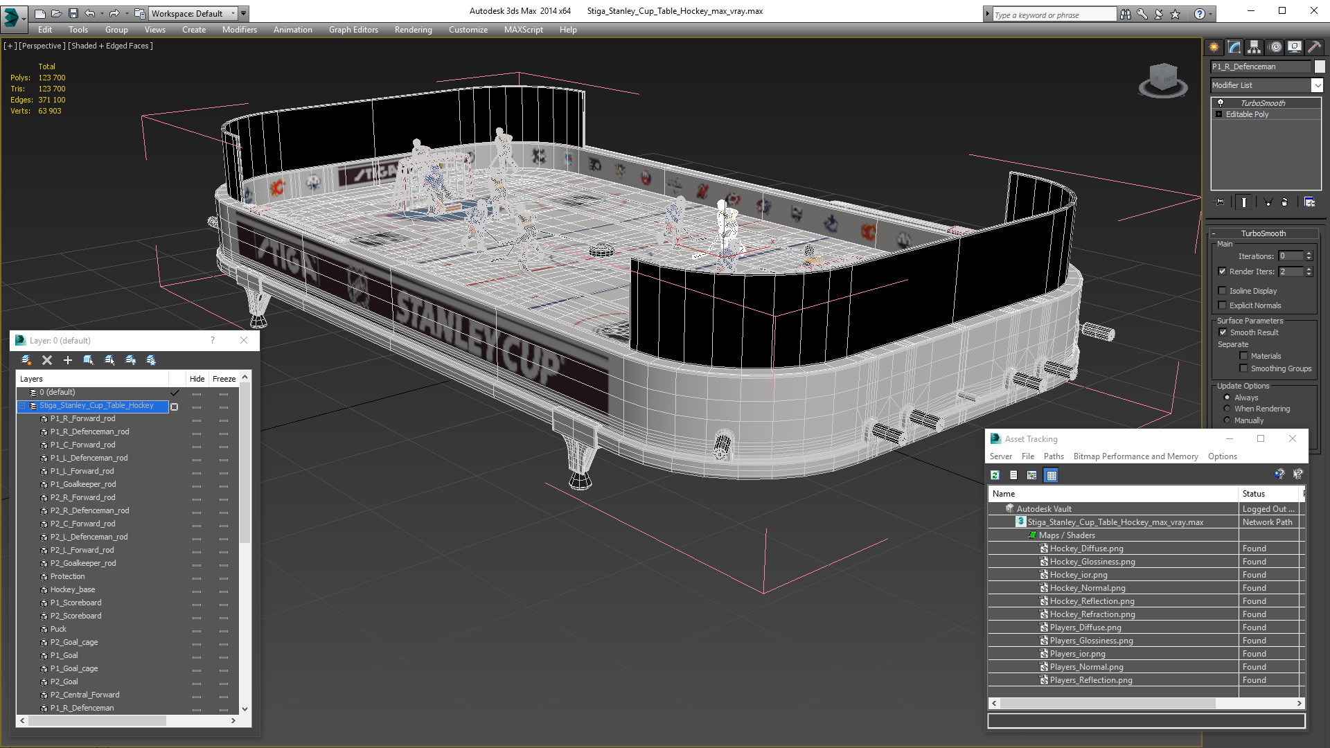Enable Separate by Smoothing Groups checkbox

pos(1244,368)
